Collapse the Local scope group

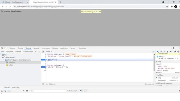(156, 64)
